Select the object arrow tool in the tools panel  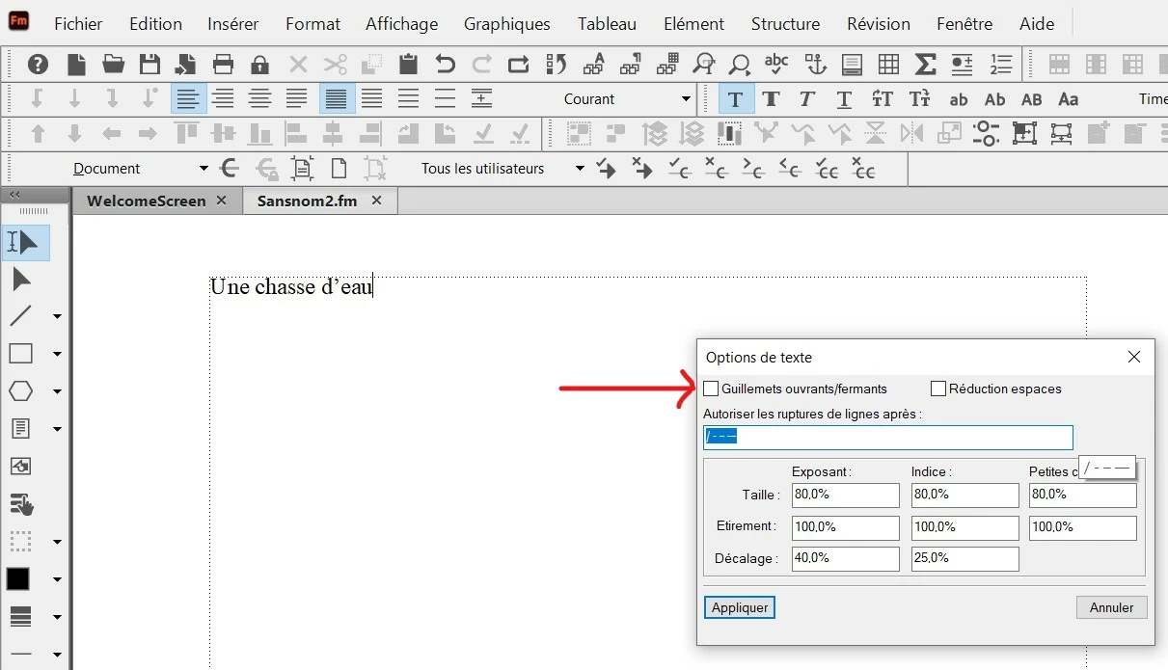21,280
